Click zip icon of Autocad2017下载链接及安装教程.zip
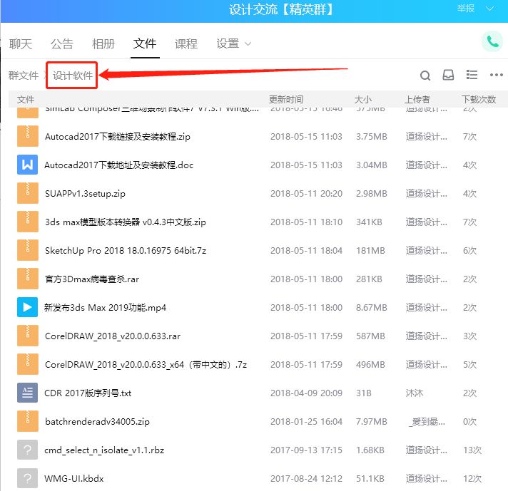This screenshot has height=491, width=508. coord(28,136)
